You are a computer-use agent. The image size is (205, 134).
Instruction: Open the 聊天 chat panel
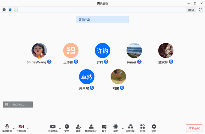(104, 128)
